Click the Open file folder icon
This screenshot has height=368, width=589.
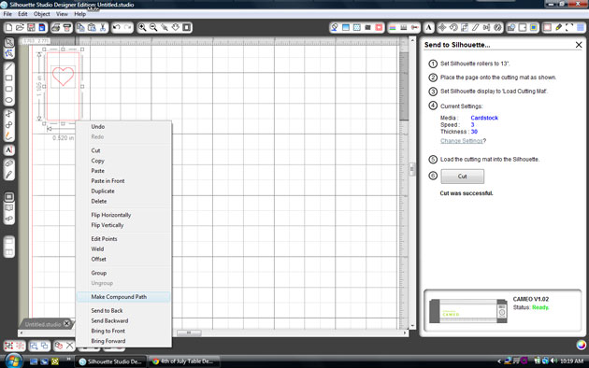point(20,27)
